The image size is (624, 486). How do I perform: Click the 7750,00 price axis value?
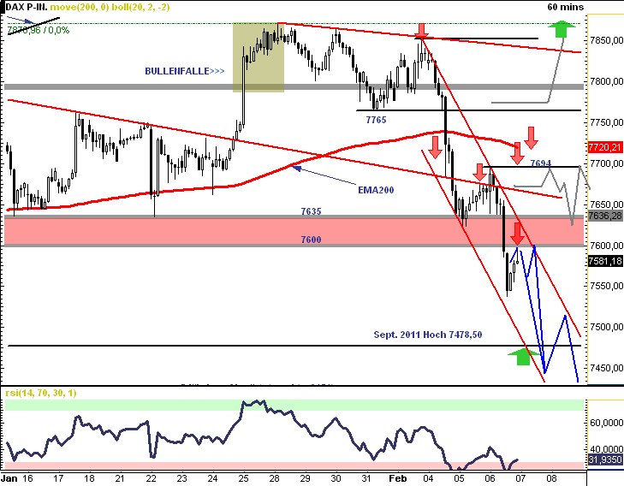[606, 122]
